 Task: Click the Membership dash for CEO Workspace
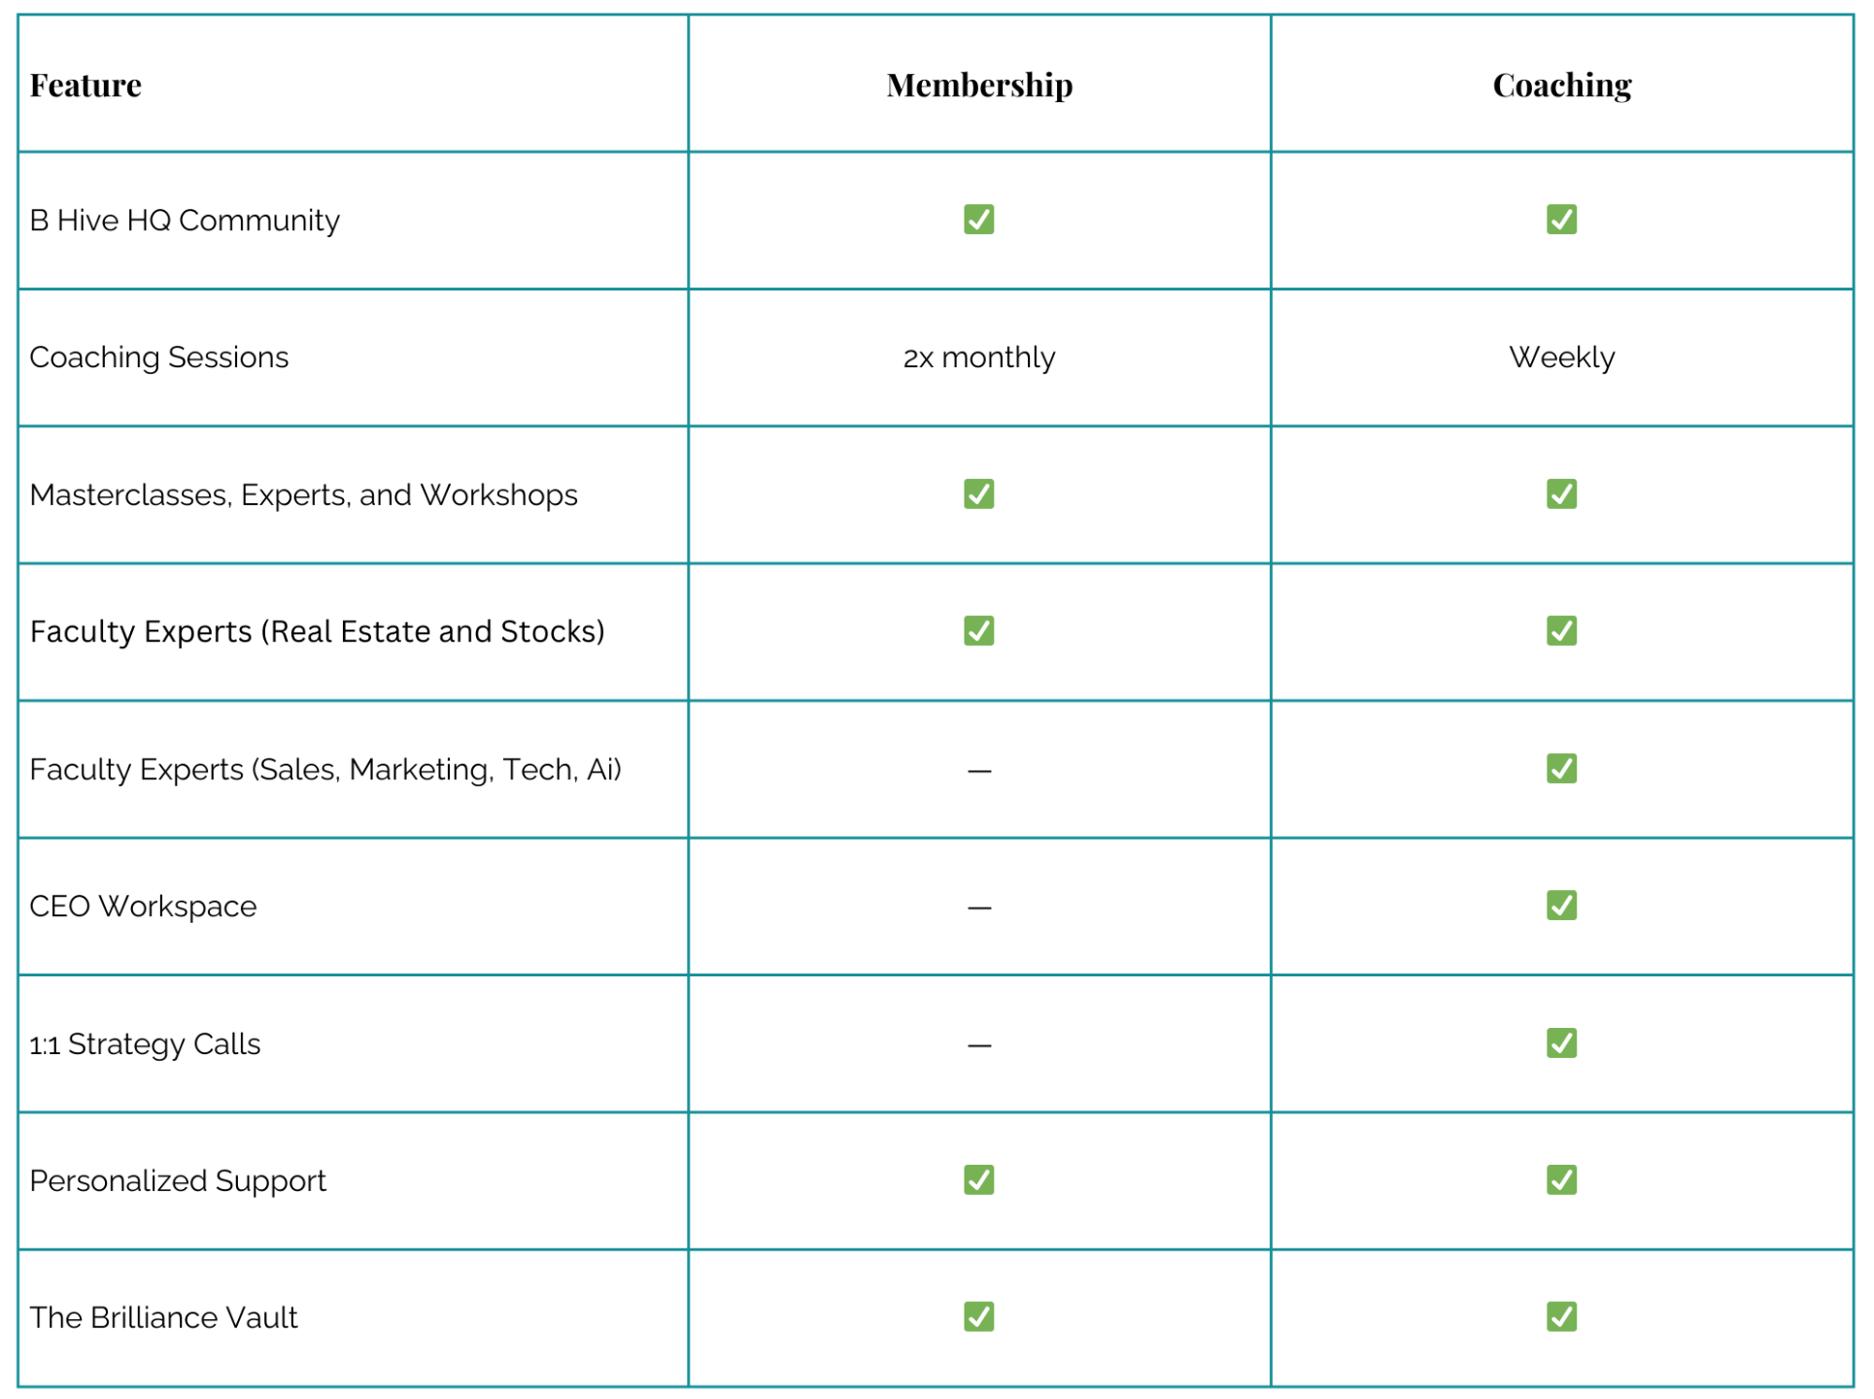979,908
